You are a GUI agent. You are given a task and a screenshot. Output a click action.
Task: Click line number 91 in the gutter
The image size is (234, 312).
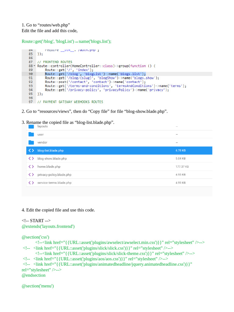tap(31, 78)
